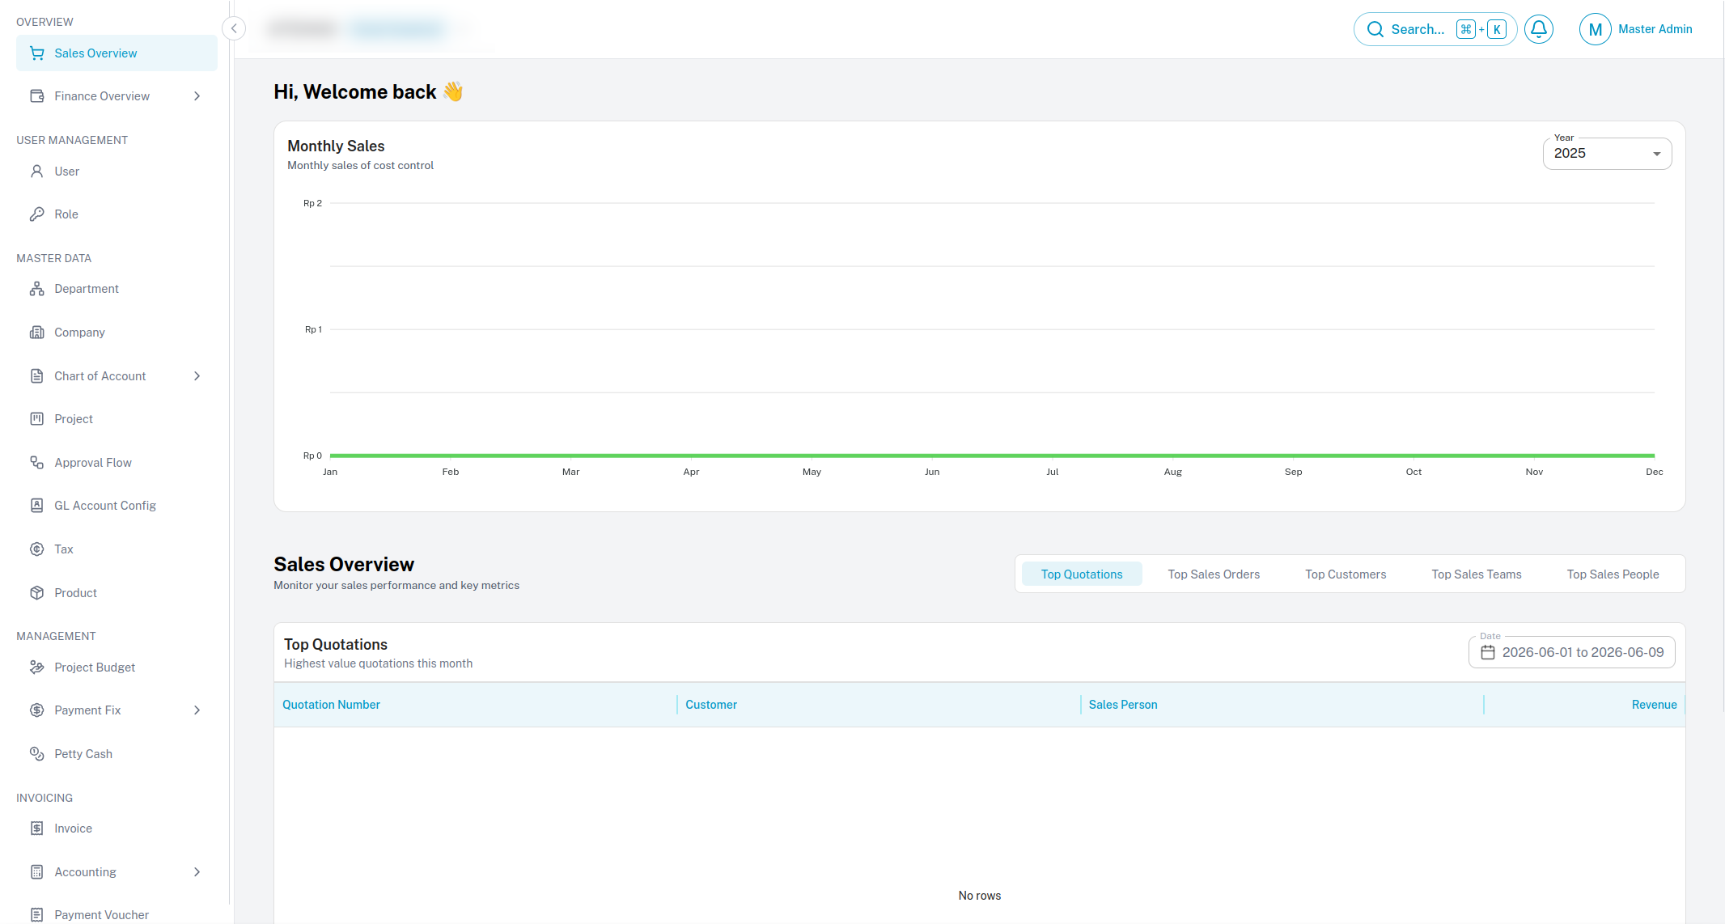Open the Tax menu label
This screenshot has height=924, width=1725.
(x=64, y=549)
